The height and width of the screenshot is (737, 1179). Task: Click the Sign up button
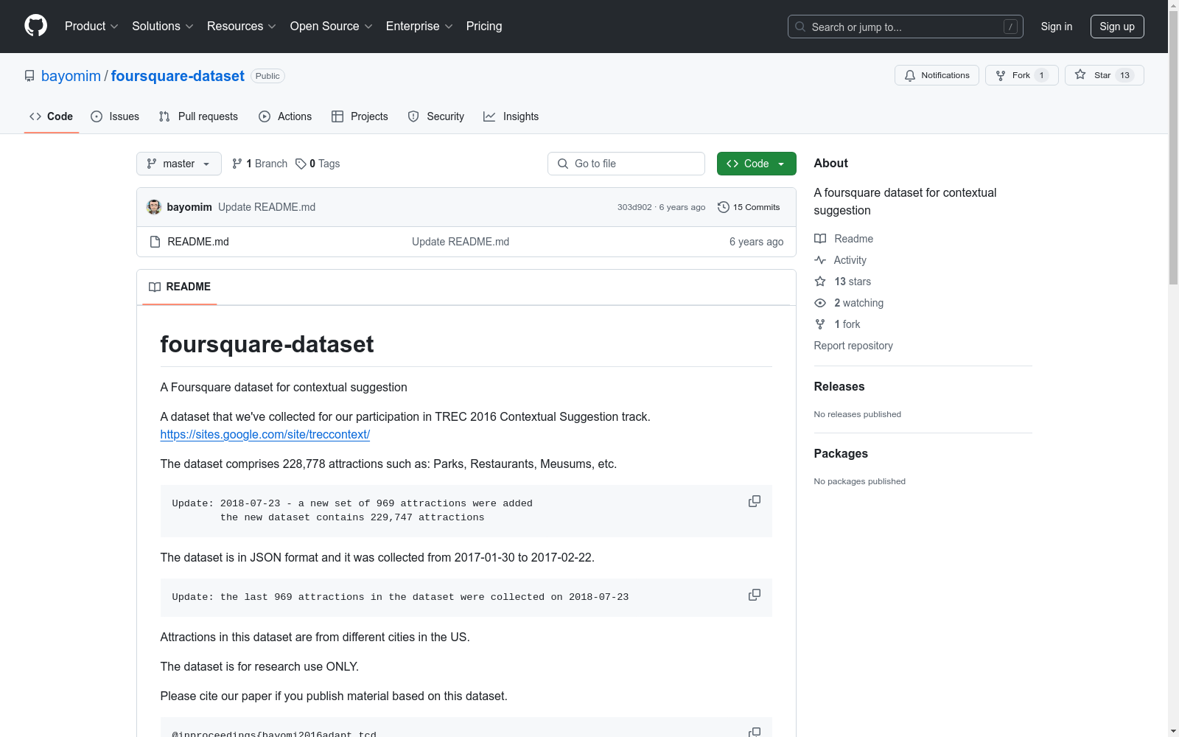[1117, 27]
